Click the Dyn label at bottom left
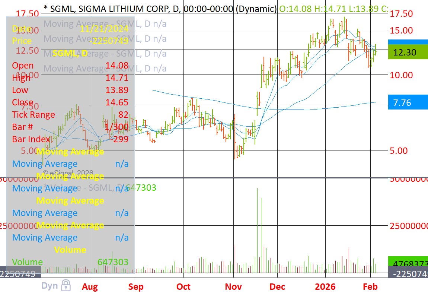The width and height of the screenshot is (428, 292). tap(49, 286)
